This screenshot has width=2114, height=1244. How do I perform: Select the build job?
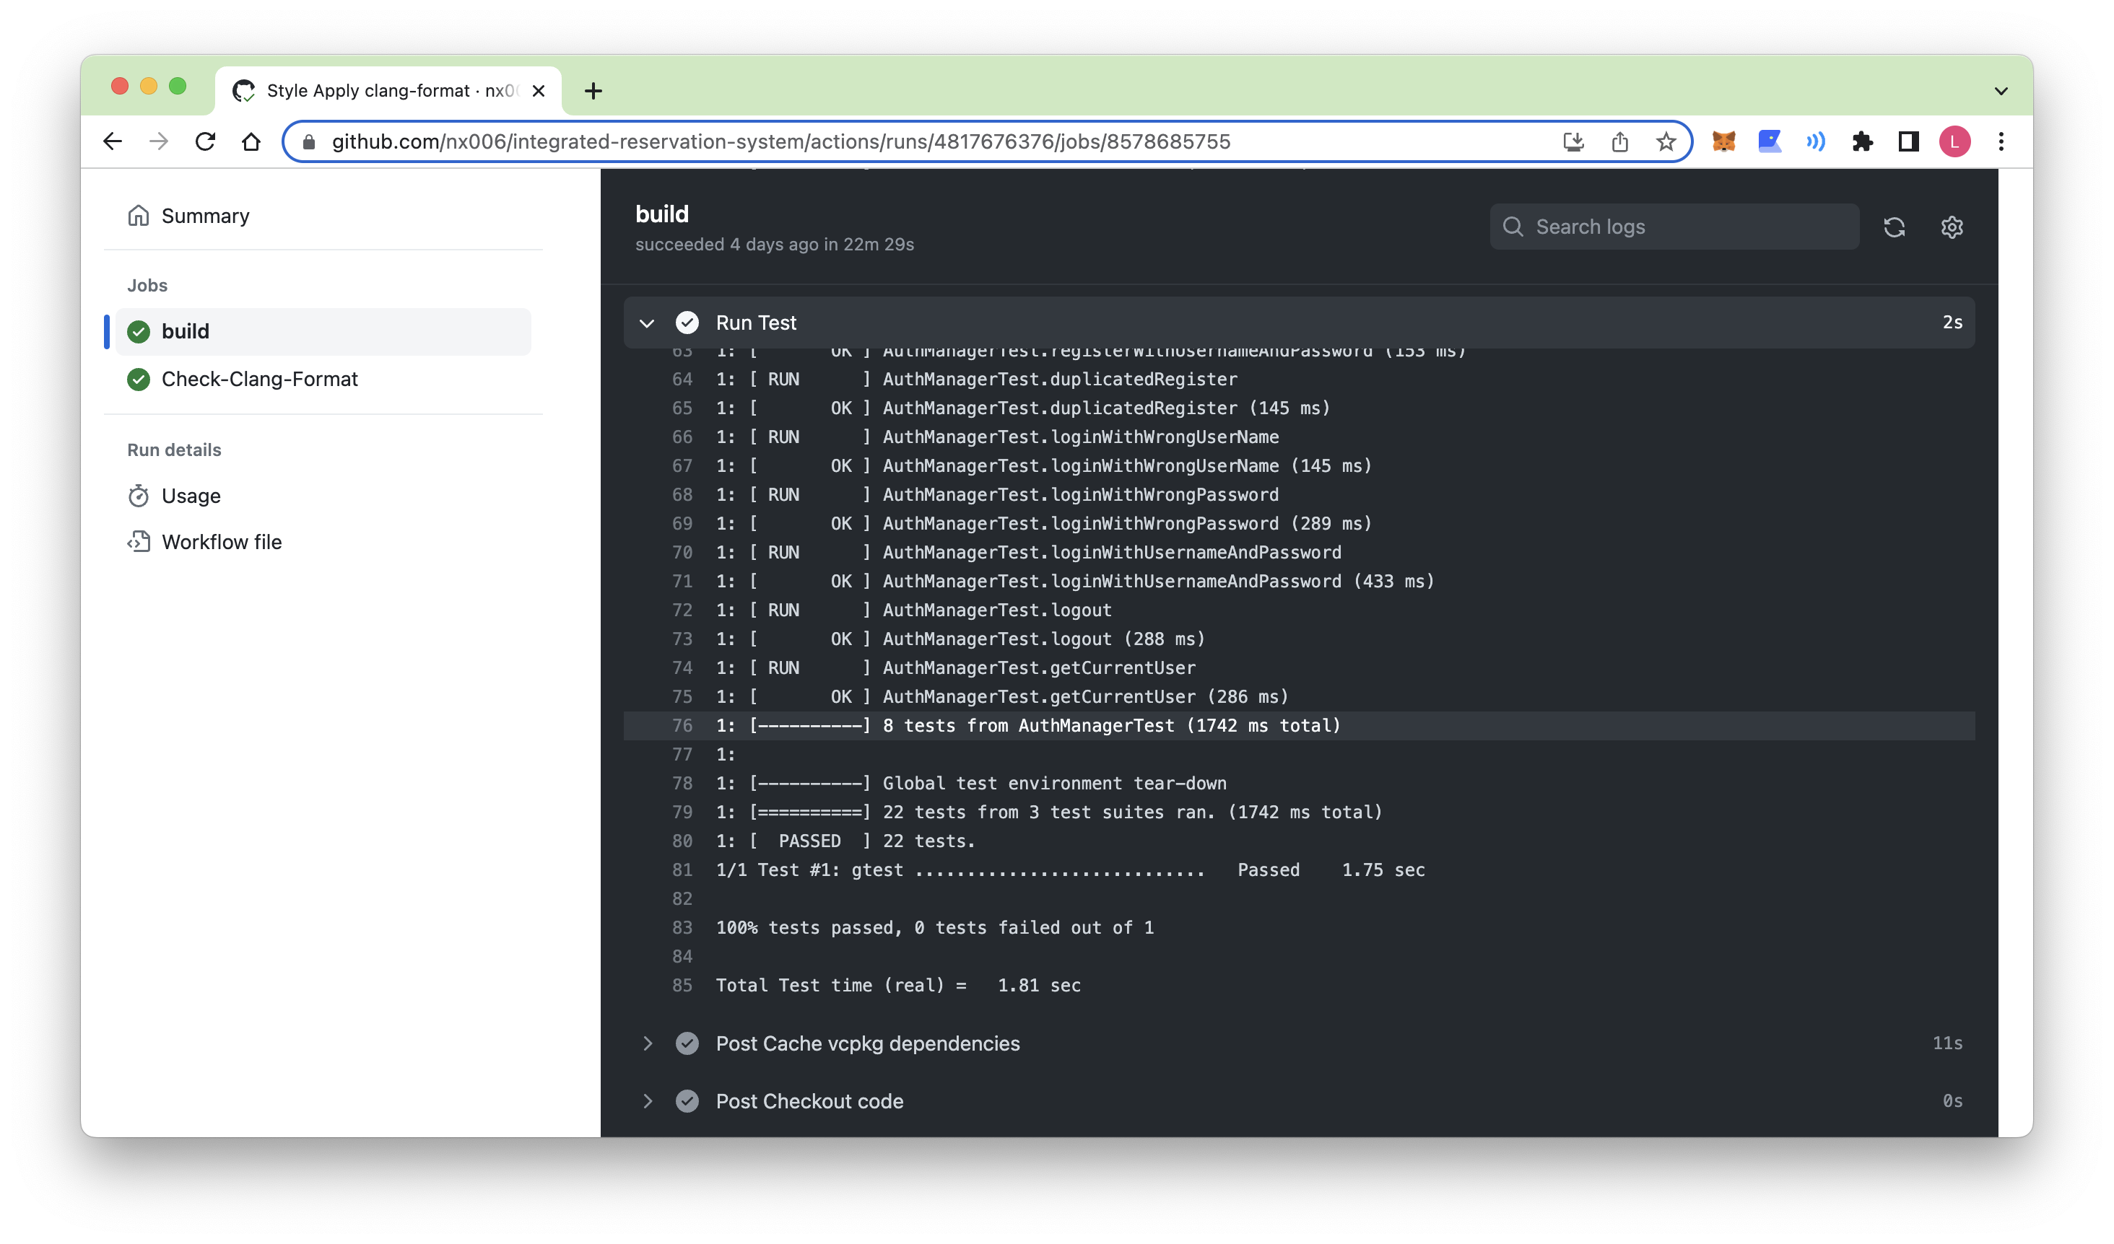pyautogui.click(x=323, y=332)
